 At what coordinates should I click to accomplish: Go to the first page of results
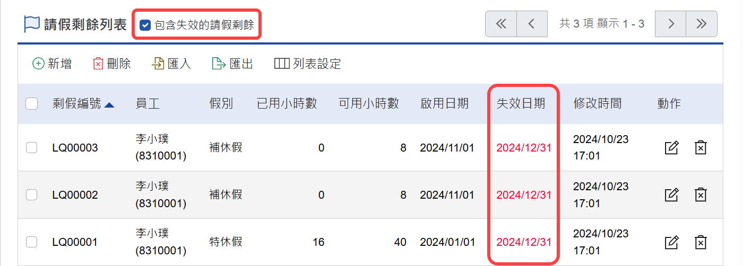tap(500, 24)
